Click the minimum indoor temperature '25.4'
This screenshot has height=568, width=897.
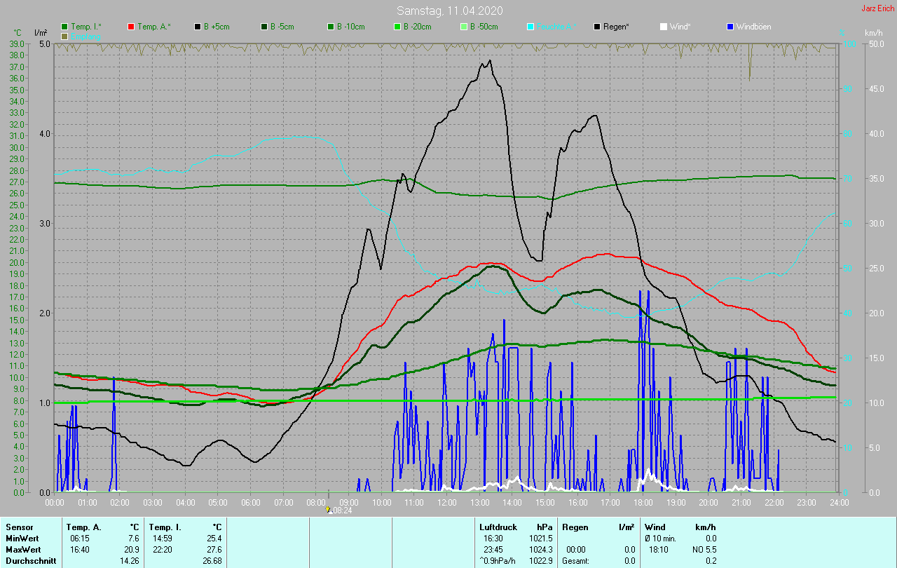point(214,539)
